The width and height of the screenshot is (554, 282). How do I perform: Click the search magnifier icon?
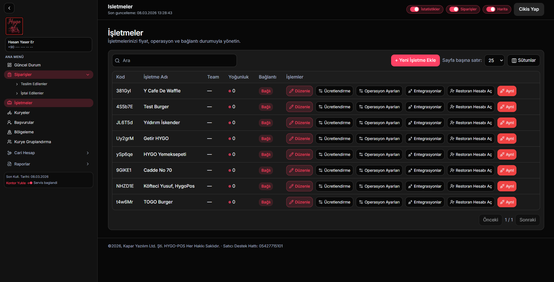point(117,61)
